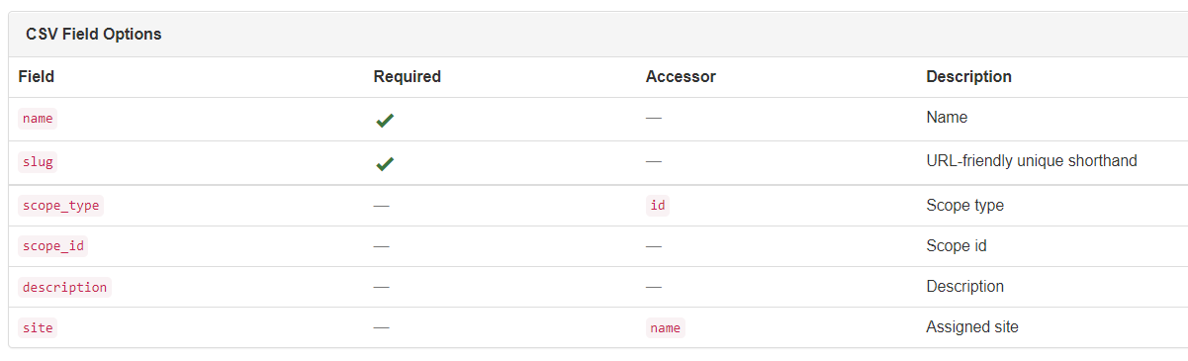Click the green checkmark for slug field

(x=385, y=163)
